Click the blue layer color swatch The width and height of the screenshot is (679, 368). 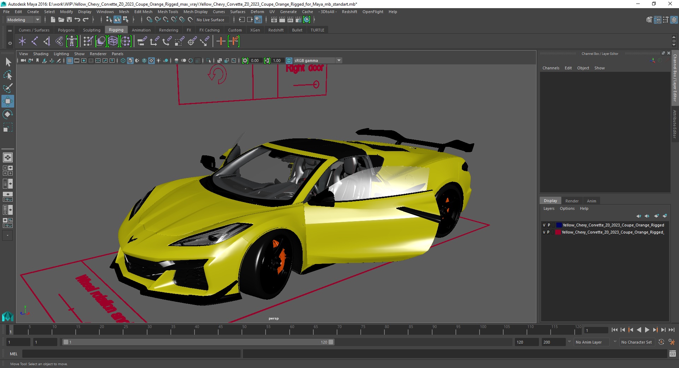pyautogui.click(x=559, y=225)
